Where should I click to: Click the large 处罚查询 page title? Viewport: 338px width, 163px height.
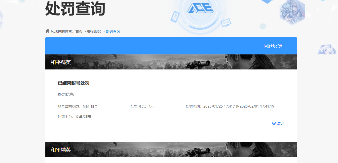pos(75,9)
